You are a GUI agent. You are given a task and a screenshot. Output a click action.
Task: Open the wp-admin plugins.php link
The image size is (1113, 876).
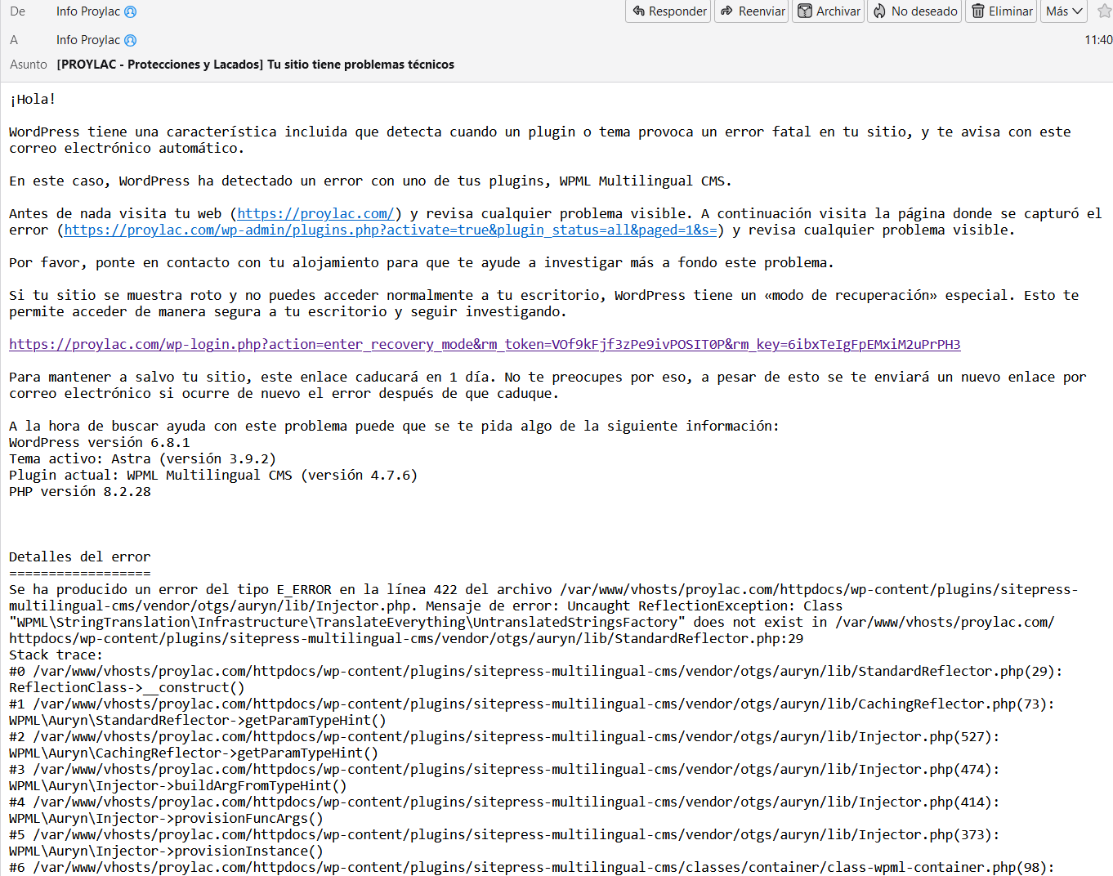click(x=391, y=230)
